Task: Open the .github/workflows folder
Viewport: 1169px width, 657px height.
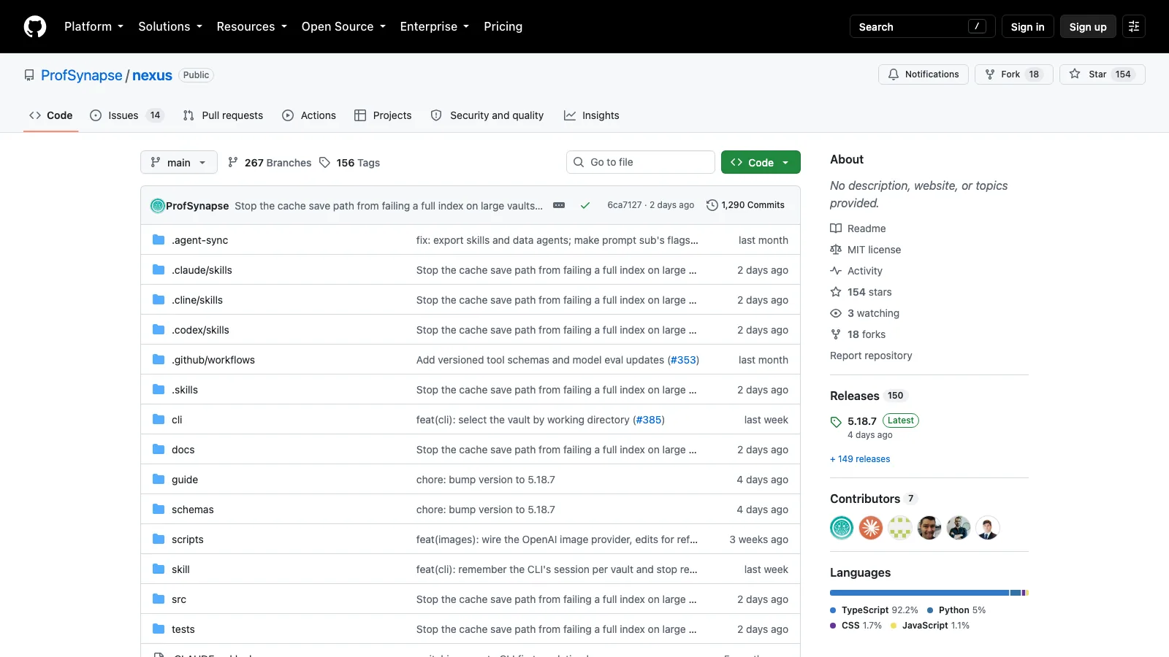Action: 213,360
